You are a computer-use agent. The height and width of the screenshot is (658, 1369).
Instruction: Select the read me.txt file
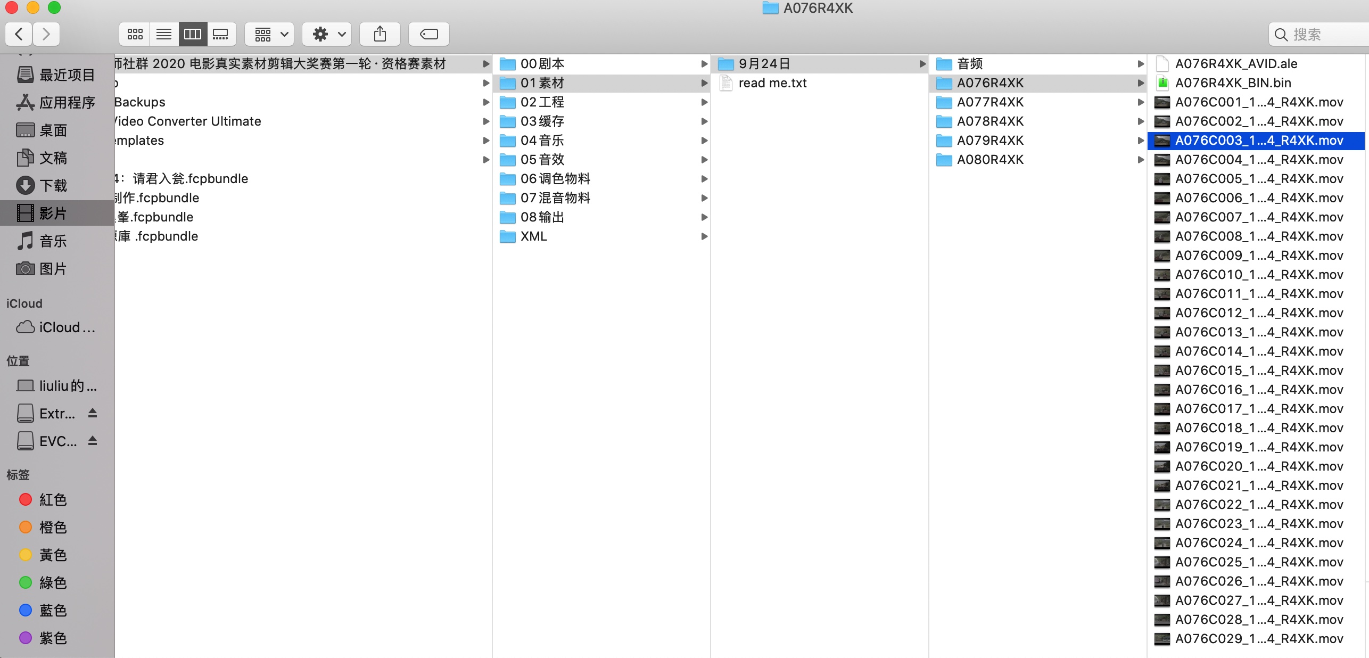[x=772, y=83]
